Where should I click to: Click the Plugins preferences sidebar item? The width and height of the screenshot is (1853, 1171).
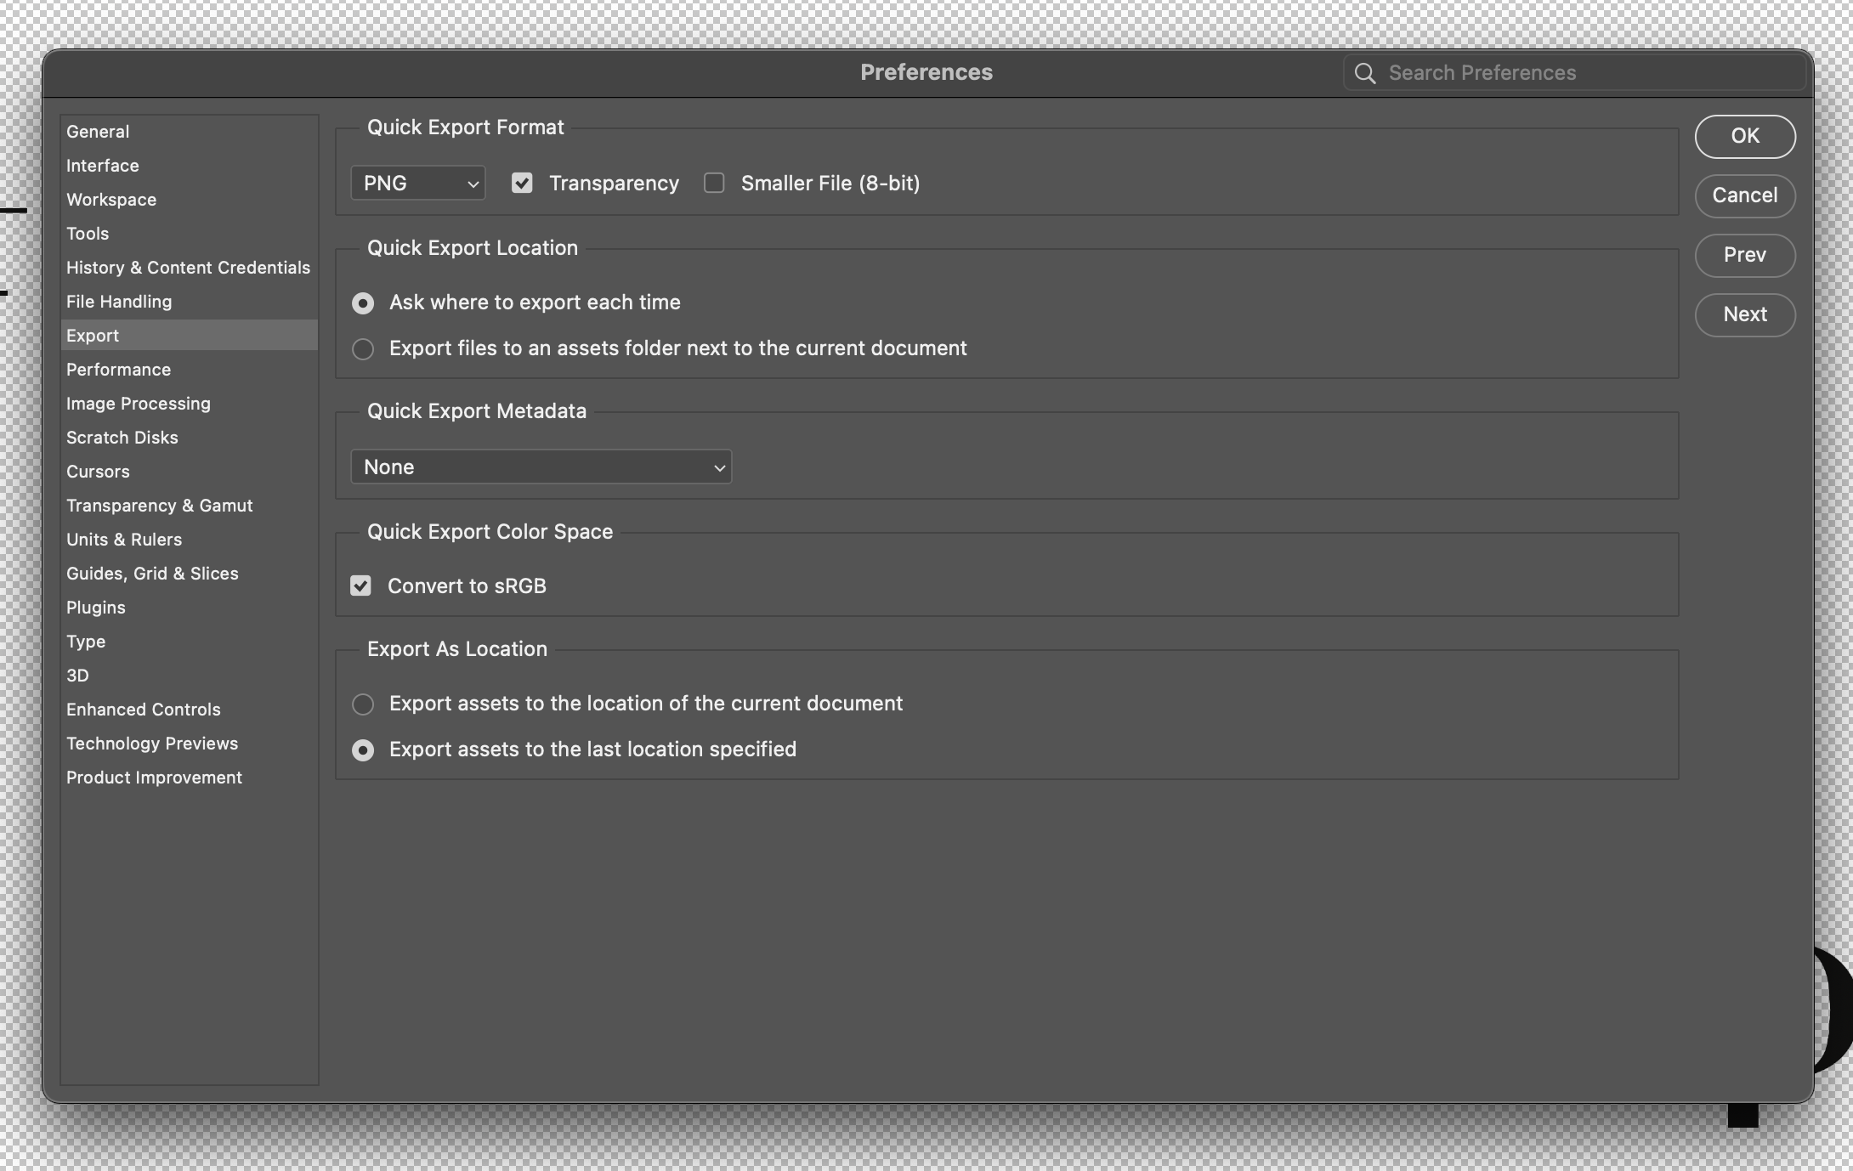click(x=96, y=607)
